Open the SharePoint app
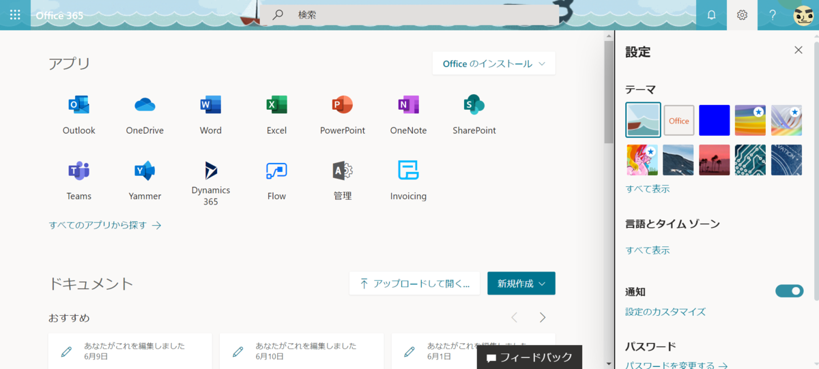 click(474, 114)
